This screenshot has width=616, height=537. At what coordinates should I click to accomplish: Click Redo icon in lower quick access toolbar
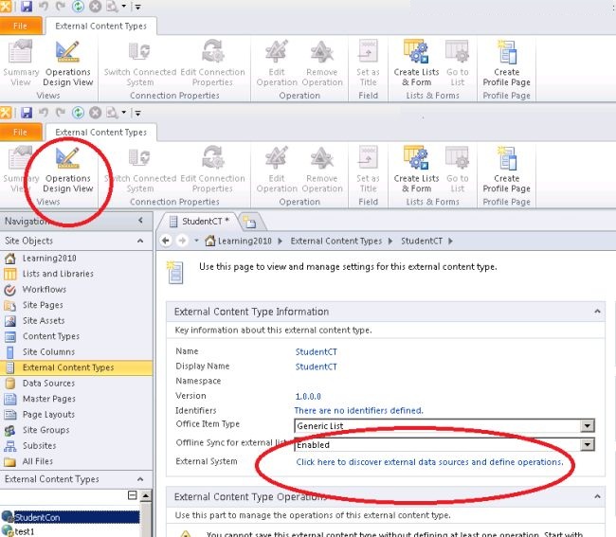pyautogui.click(x=61, y=113)
